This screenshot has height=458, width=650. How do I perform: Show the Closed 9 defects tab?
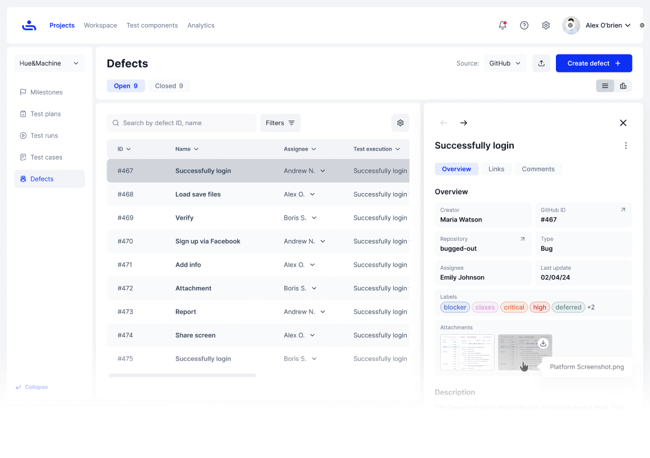point(169,86)
